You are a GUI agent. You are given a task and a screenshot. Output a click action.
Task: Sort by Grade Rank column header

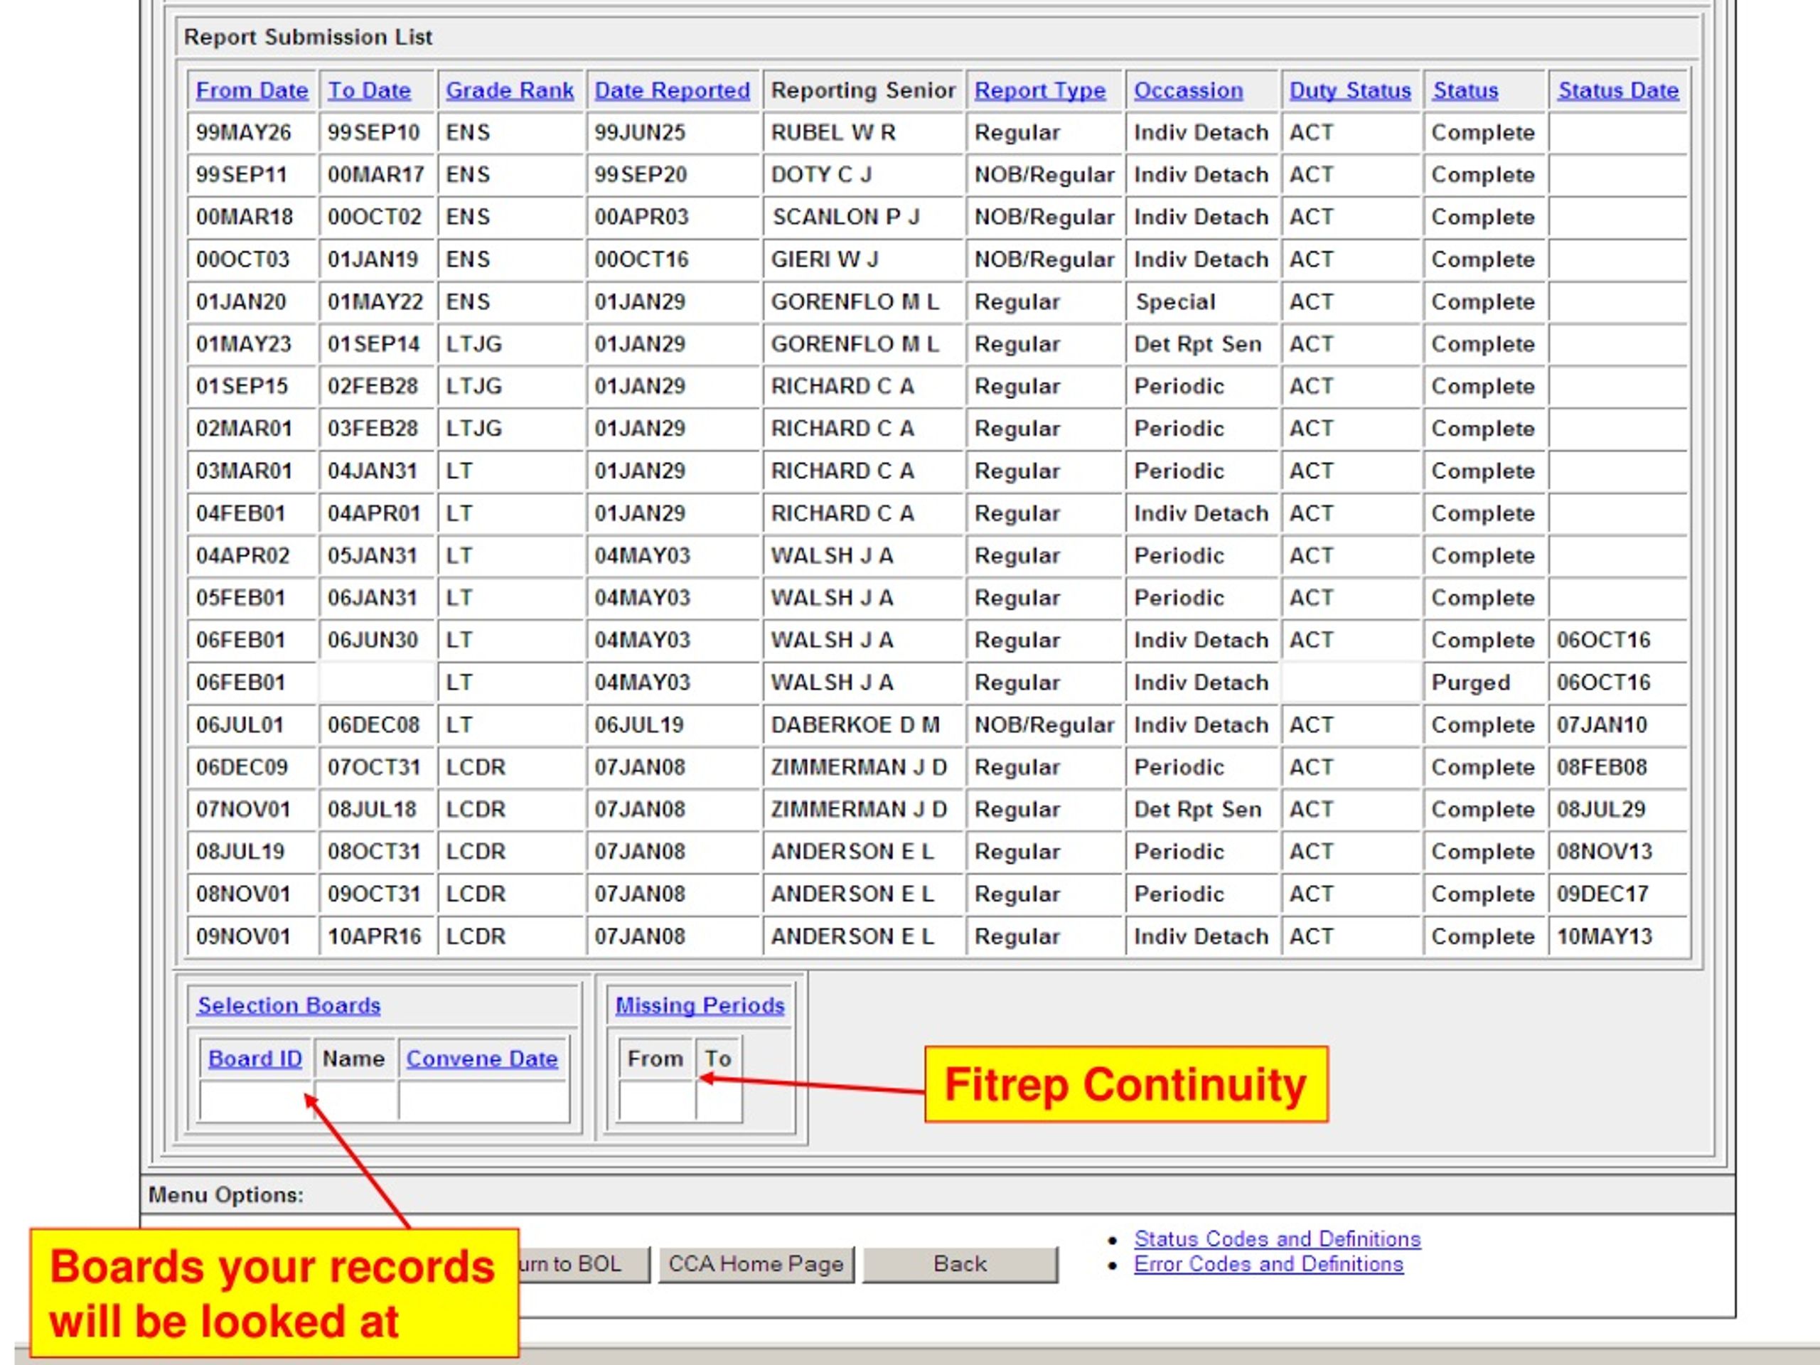509,90
